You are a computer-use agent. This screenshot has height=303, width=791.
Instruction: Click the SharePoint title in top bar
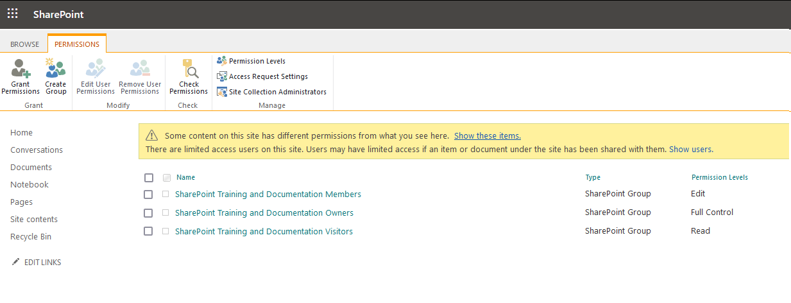click(58, 14)
